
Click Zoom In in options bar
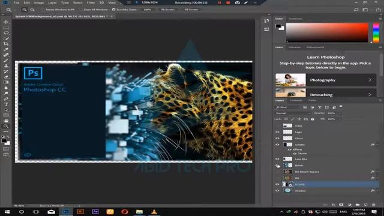click(24, 10)
